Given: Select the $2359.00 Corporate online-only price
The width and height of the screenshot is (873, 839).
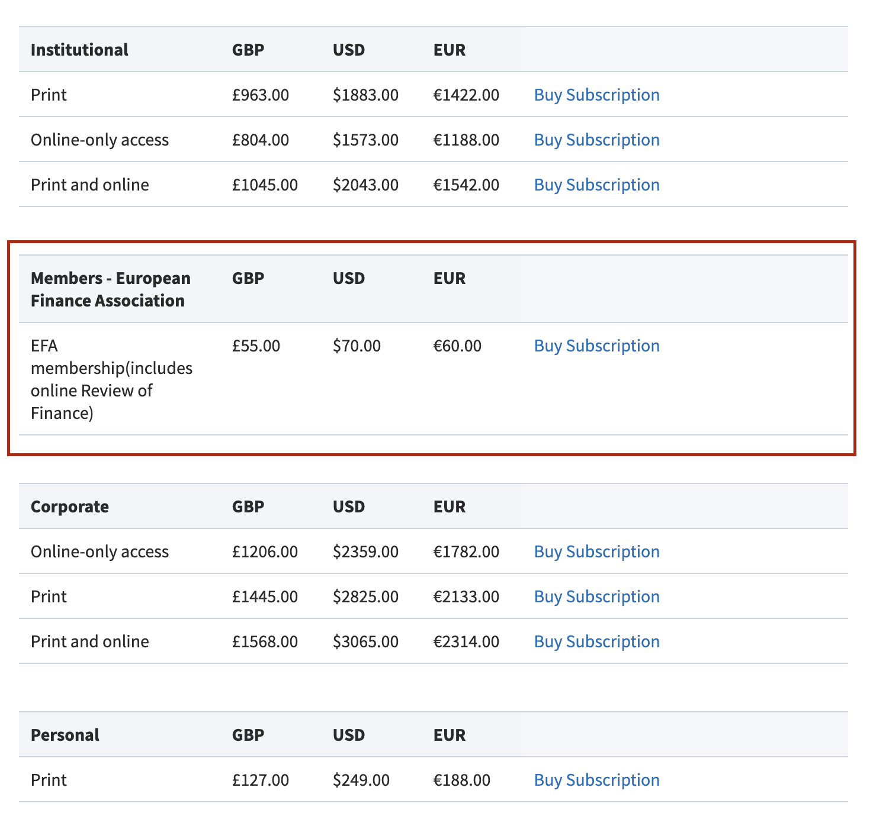Looking at the screenshot, I should tap(365, 552).
